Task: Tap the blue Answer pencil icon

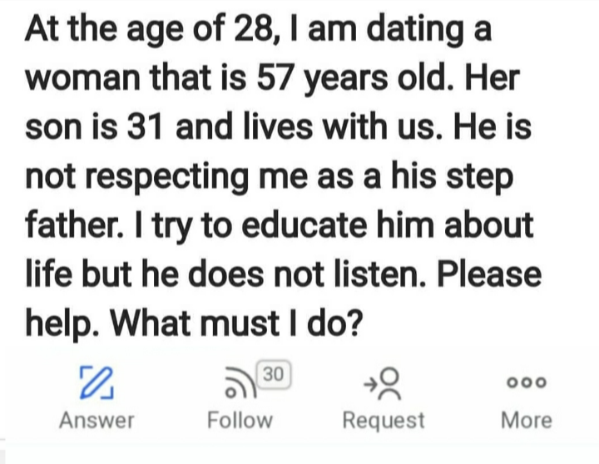Action: (97, 383)
